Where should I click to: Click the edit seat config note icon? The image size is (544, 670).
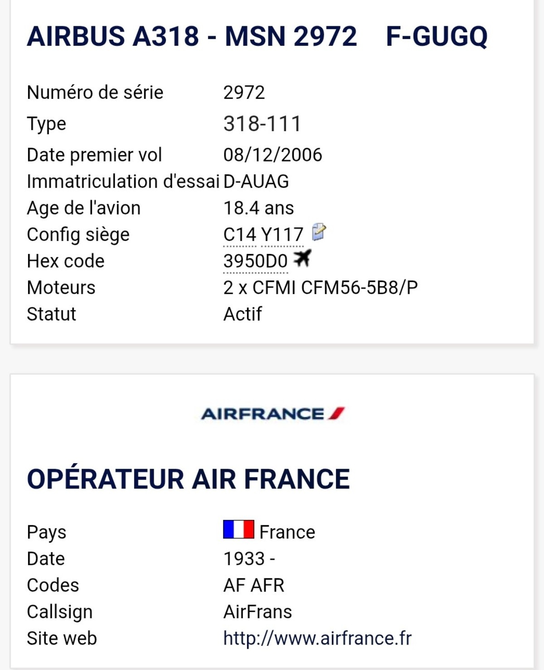pyautogui.click(x=319, y=232)
